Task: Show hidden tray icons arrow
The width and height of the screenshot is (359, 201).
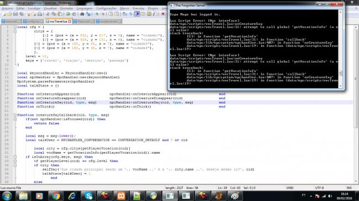Action: click(x=311, y=196)
